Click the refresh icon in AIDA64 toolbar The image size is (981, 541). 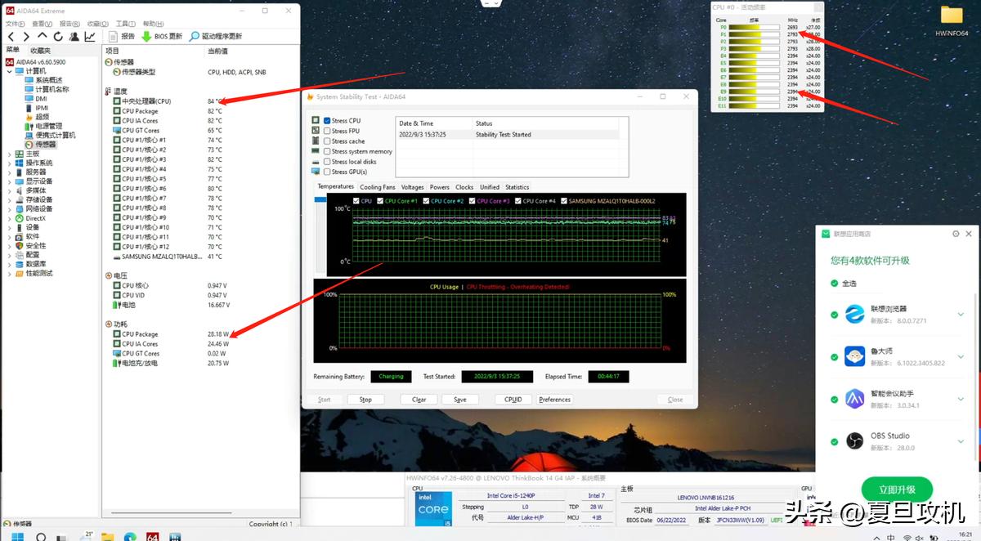(58, 37)
